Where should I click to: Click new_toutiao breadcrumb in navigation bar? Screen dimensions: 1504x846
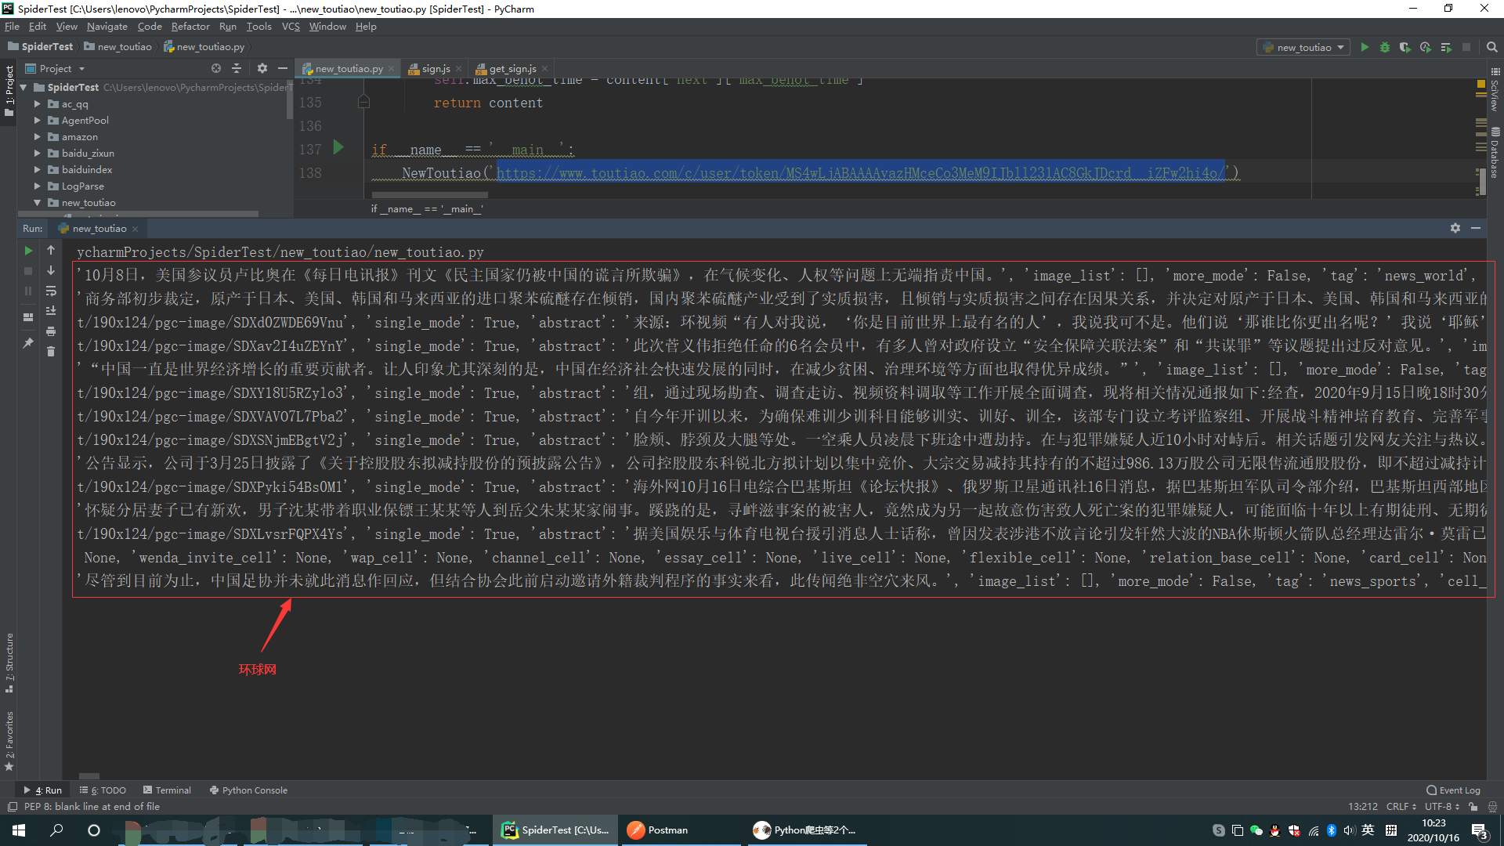117,47
